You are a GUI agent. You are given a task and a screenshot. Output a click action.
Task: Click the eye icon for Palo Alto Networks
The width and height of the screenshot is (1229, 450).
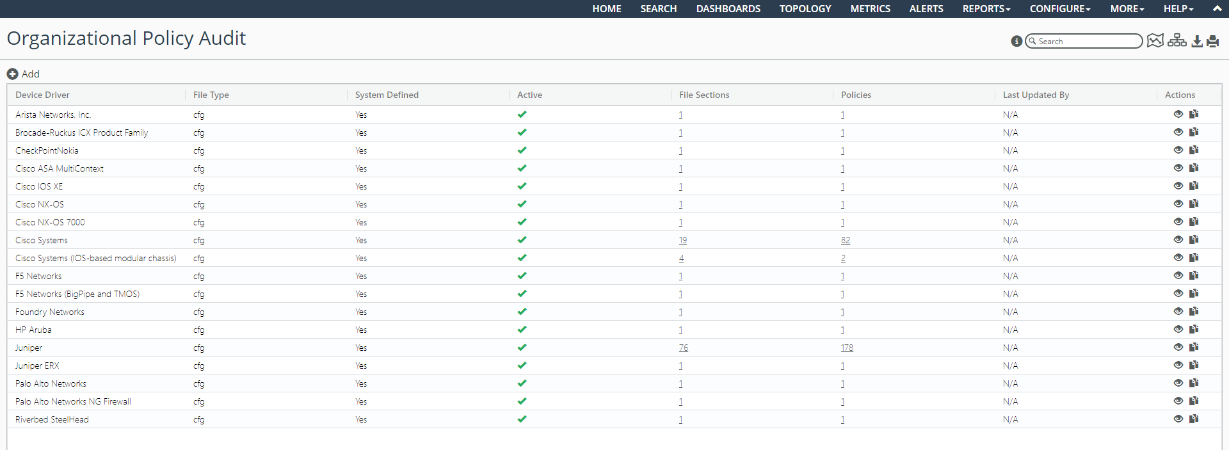(1178, 383)
